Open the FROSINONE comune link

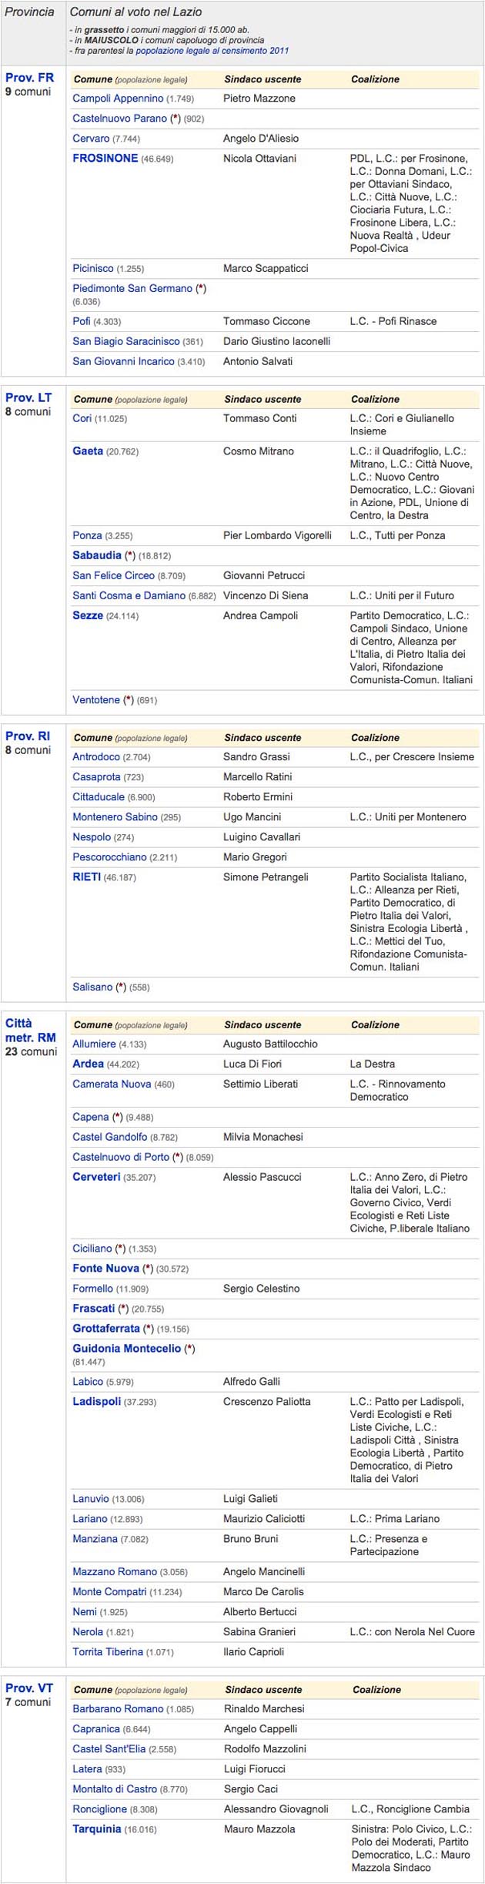coord(105,158)
